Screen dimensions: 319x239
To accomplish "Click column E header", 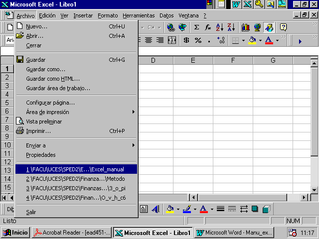I will coord(193,60).
